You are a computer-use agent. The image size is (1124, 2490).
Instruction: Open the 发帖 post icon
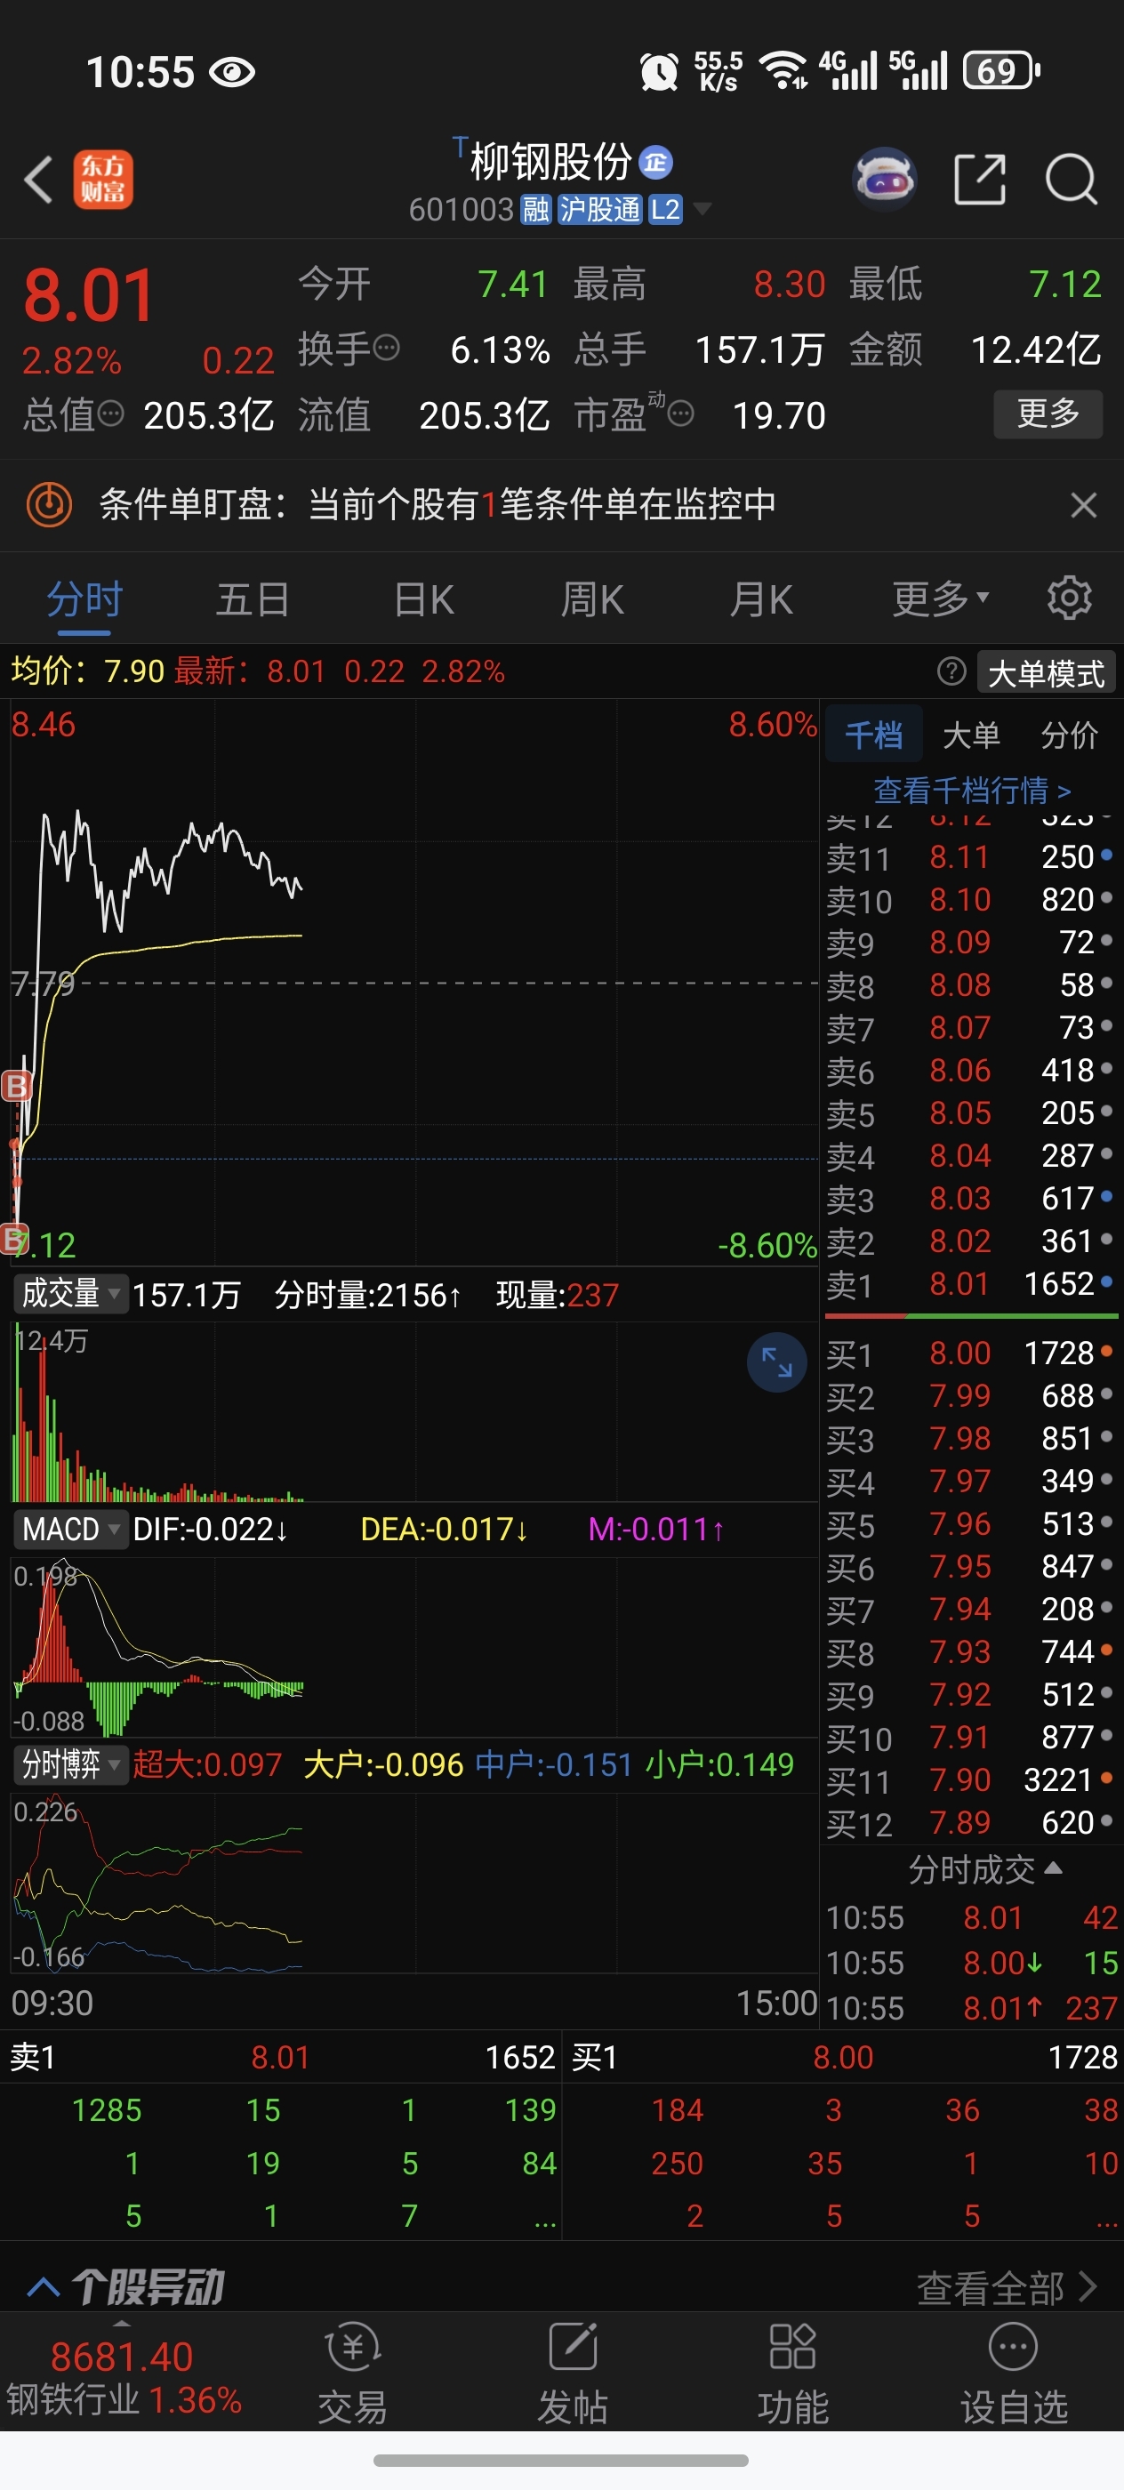click(x=573, y=2373)
